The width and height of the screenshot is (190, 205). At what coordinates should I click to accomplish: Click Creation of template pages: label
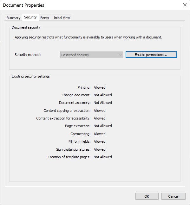pos(69,157)
